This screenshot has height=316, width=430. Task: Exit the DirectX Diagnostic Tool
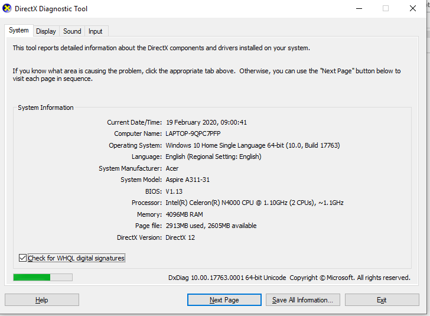(382, 300)
